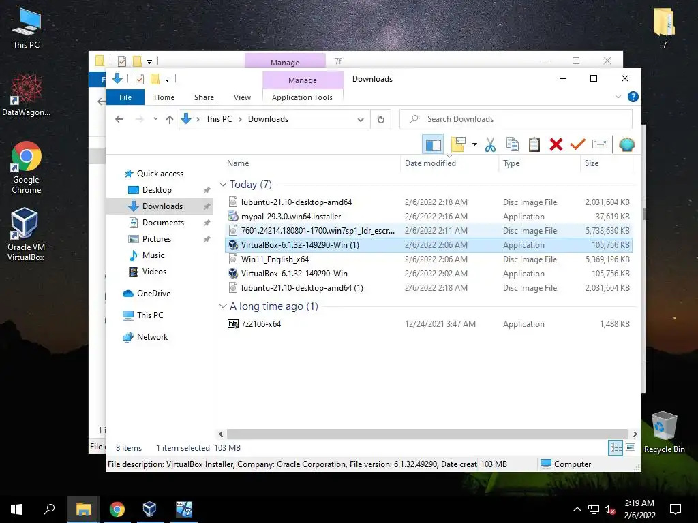Collapse the A long time ago group
The height and width of the screenshot is (523, 698).
click(x=223, y=306)
